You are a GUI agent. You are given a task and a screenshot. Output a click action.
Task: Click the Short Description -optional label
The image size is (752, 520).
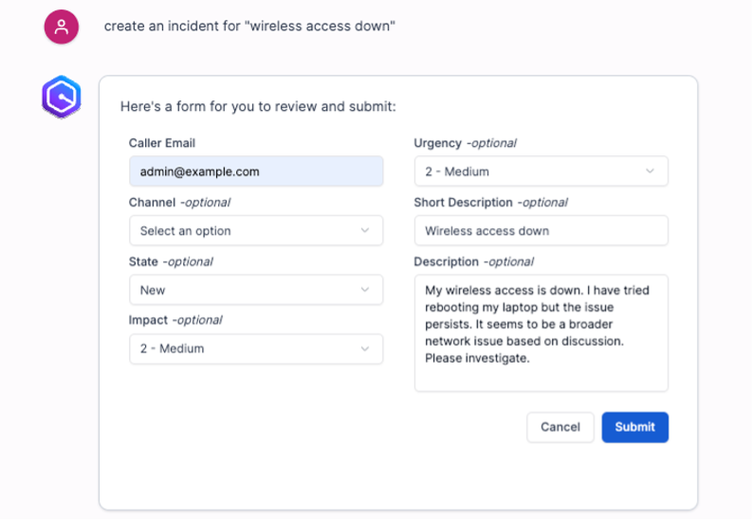(490, 203)
